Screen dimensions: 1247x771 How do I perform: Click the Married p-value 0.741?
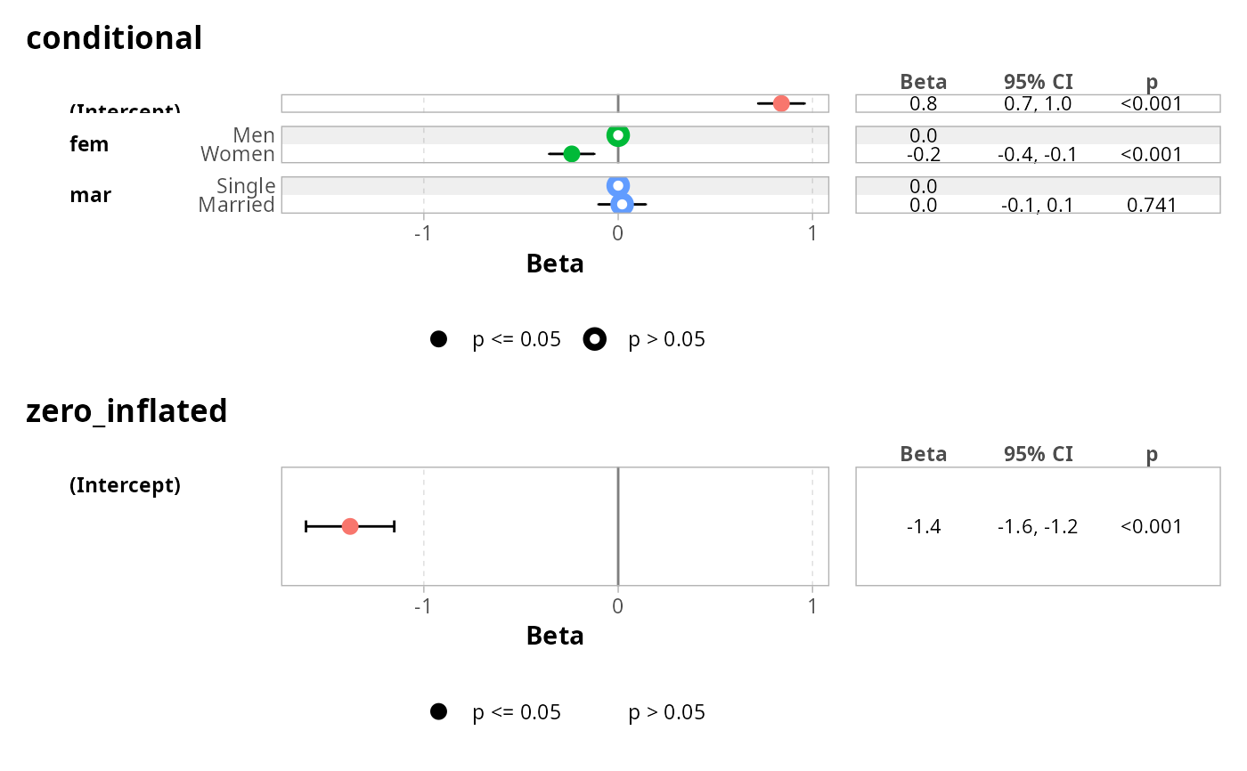pyautogui.click(x=1152, y=206)
